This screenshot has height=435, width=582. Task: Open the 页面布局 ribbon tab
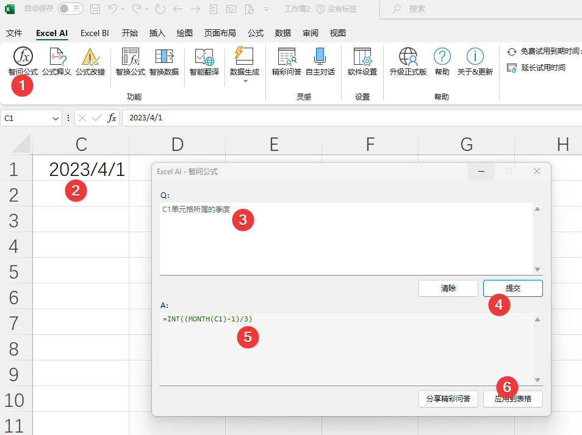pos(220,33)
